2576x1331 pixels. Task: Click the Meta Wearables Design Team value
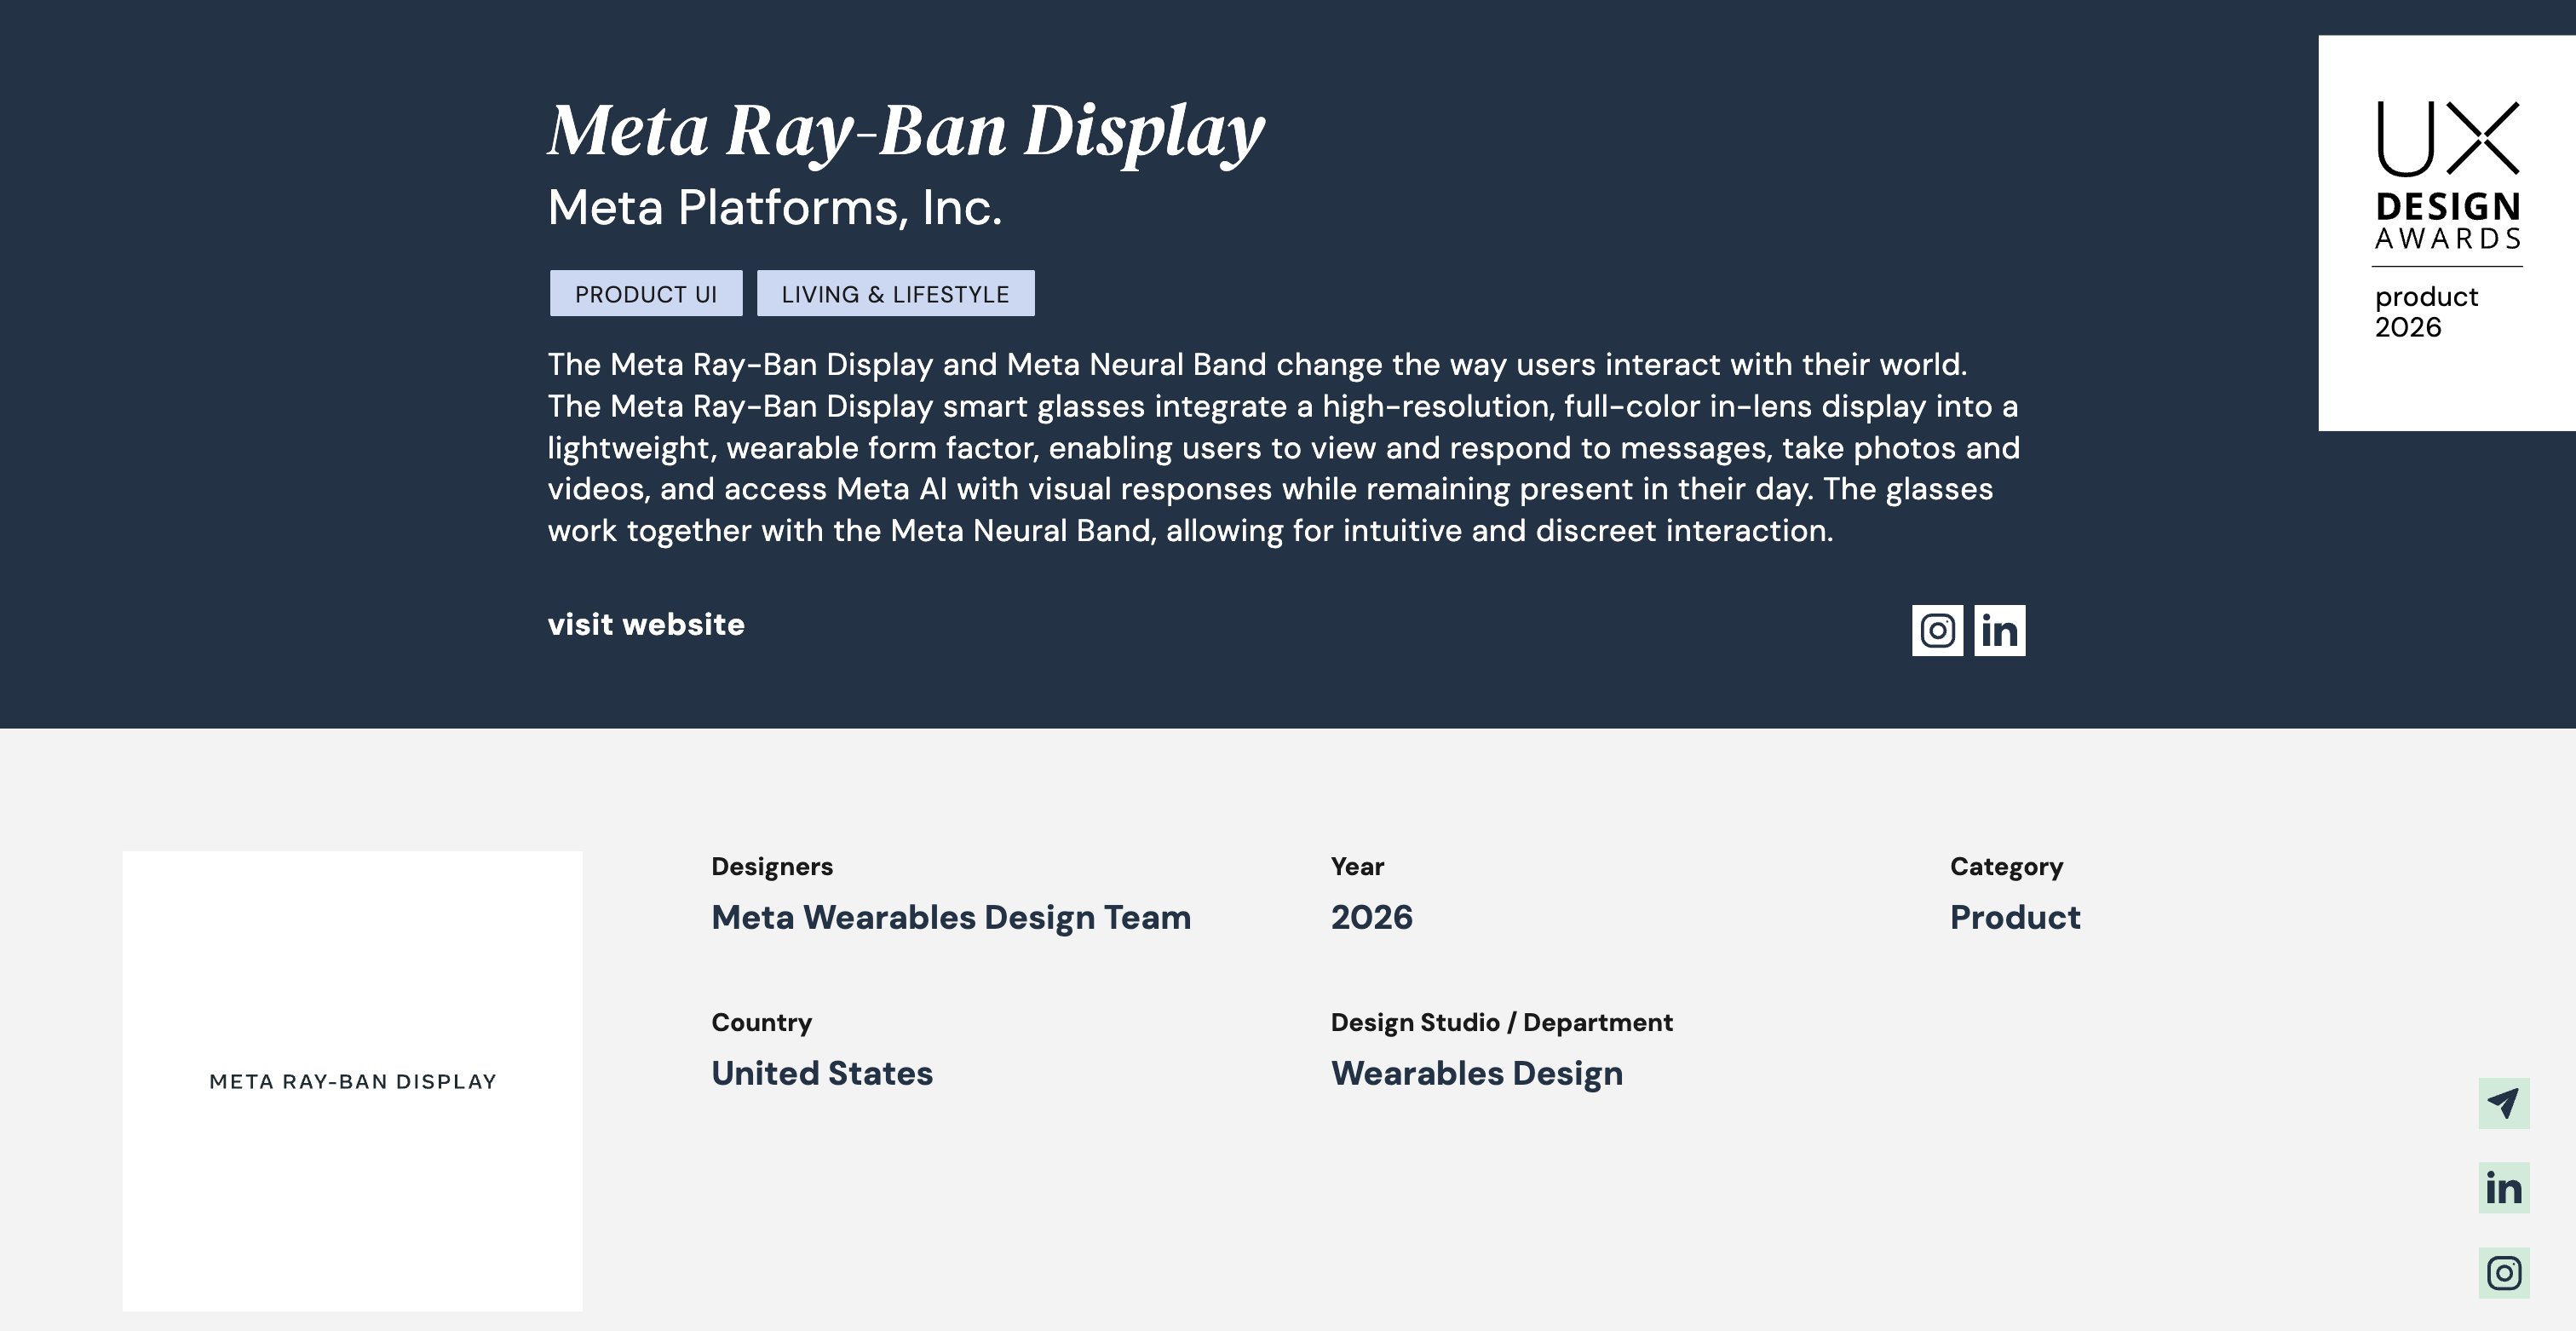click(951, 917)
